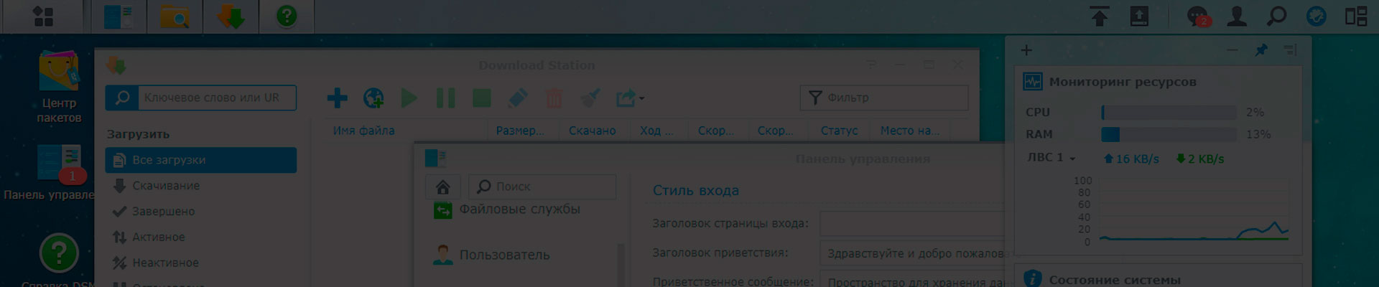Image resolution: width=1379 pixels, height=287 pixels.
Task: Stop downloads with the green stop icon
Action: 481,98
